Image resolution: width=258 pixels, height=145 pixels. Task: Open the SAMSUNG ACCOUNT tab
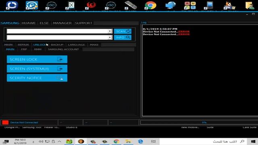(63, 49)
